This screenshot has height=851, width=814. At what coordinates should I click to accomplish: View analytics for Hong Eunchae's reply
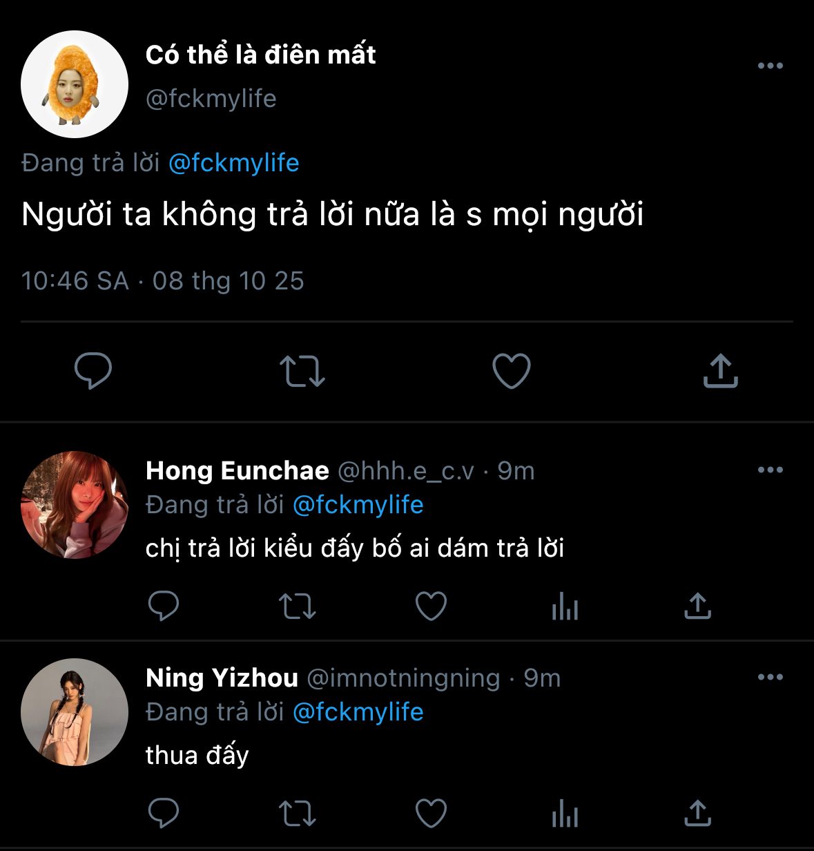pos(565,606)
